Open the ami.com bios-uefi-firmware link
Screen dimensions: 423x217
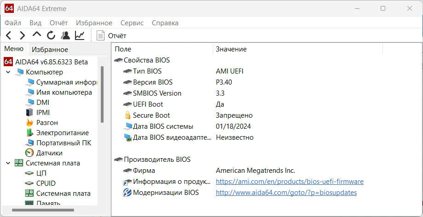pos(290,182)
